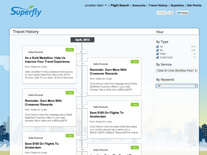Click the Delta Personal badge on Gold Medallion card
This screenshot has height=155, width=207.
[36, 52]
